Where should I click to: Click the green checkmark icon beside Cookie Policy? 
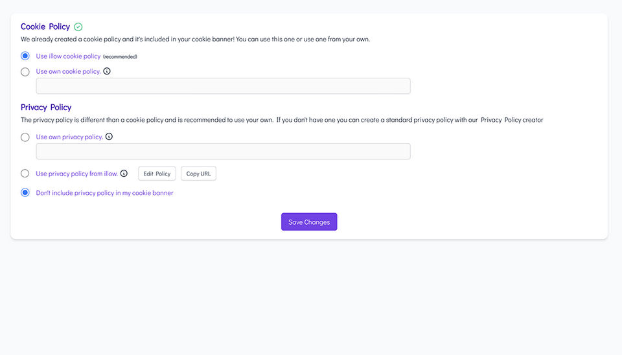click(78, 27)
